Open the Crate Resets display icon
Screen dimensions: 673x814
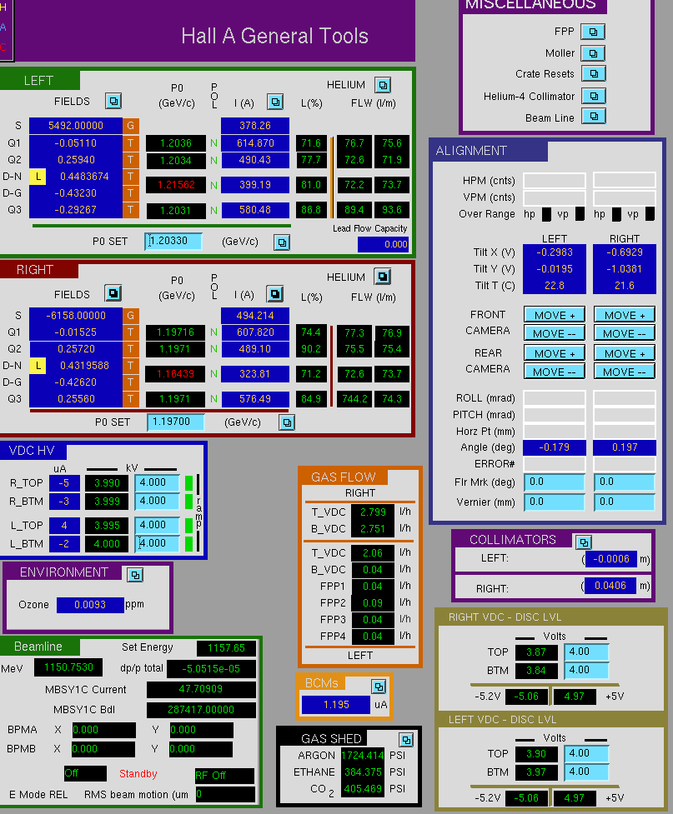[594, 73]
